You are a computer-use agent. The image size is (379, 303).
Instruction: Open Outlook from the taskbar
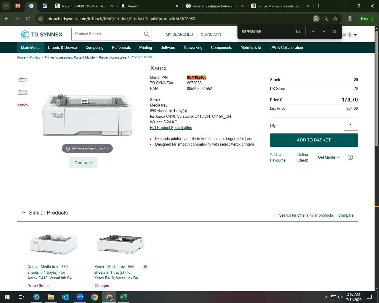pos(65,297)
